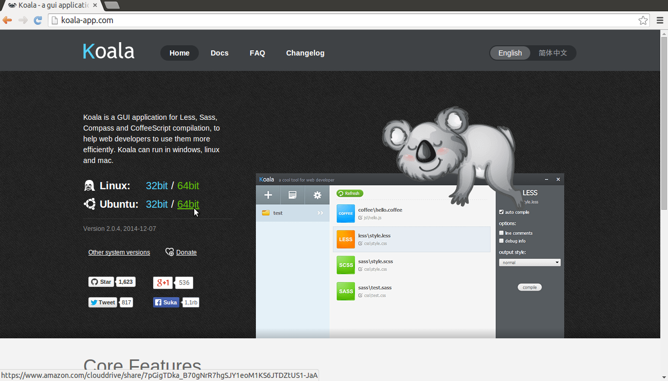Enable the debug info checkbox
The width and height of the screenshot is (668, 381).
[502, 241]
